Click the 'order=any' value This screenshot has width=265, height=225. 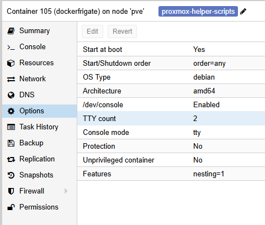point(209,64)
